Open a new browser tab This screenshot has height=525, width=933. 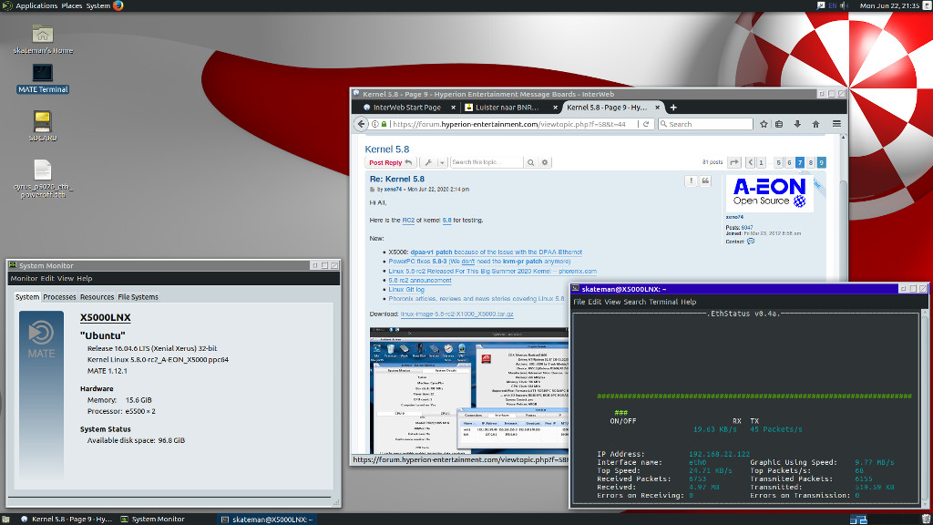point(673,108)
